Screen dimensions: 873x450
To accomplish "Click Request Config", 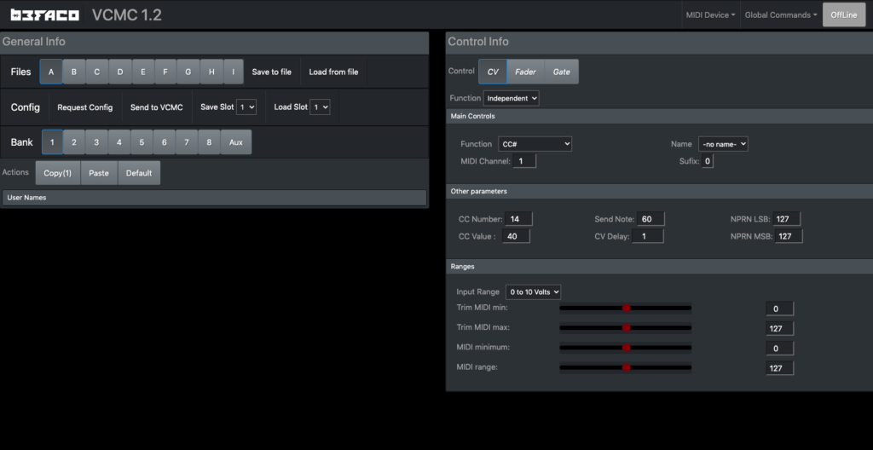I will [85, 107].
